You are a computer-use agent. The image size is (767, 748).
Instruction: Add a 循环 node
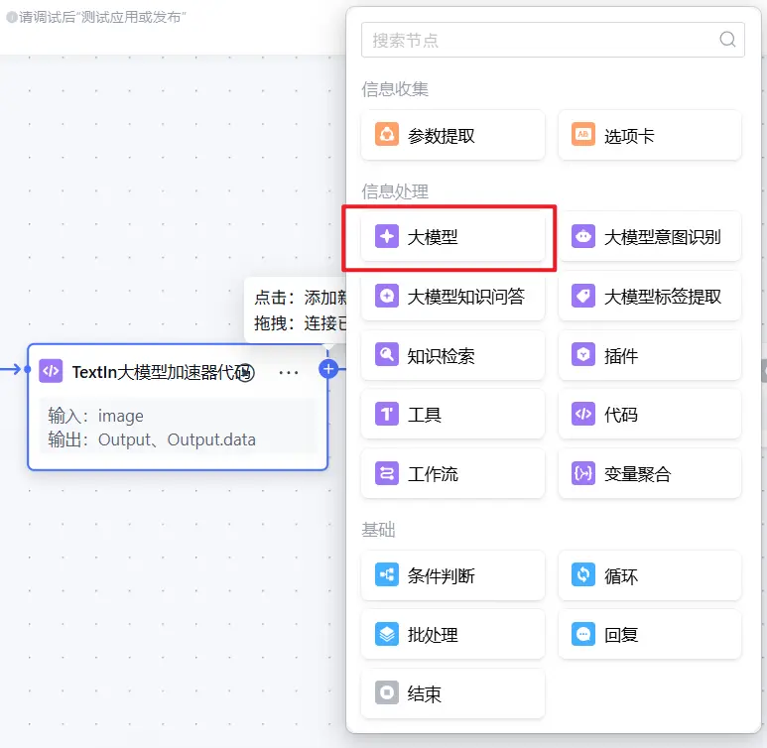(x=650, y=575)
